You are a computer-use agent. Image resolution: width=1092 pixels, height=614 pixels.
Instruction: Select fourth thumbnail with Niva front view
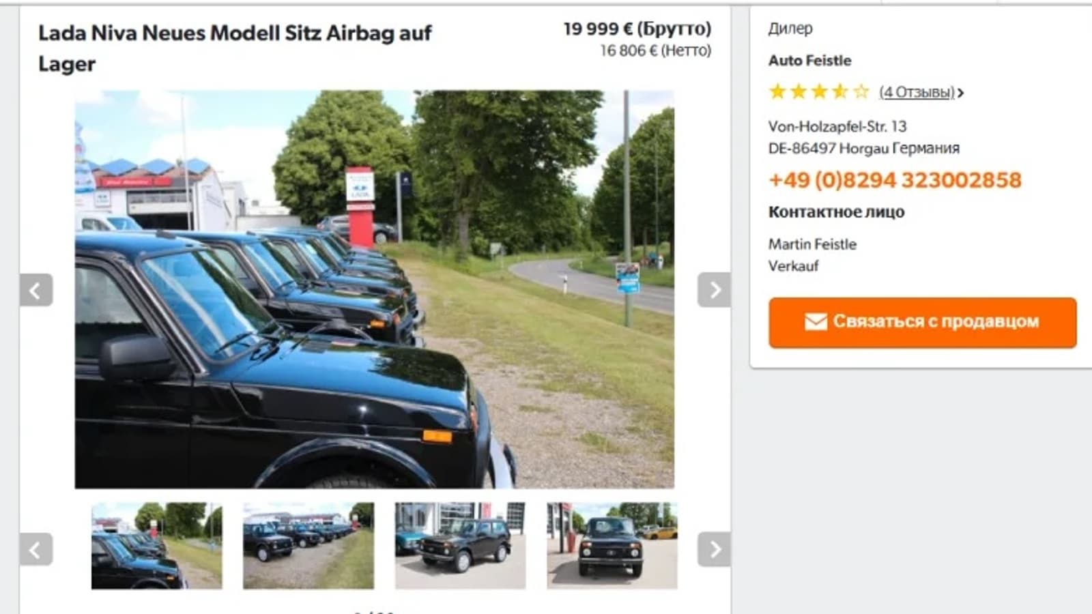(x=612, y=546)
